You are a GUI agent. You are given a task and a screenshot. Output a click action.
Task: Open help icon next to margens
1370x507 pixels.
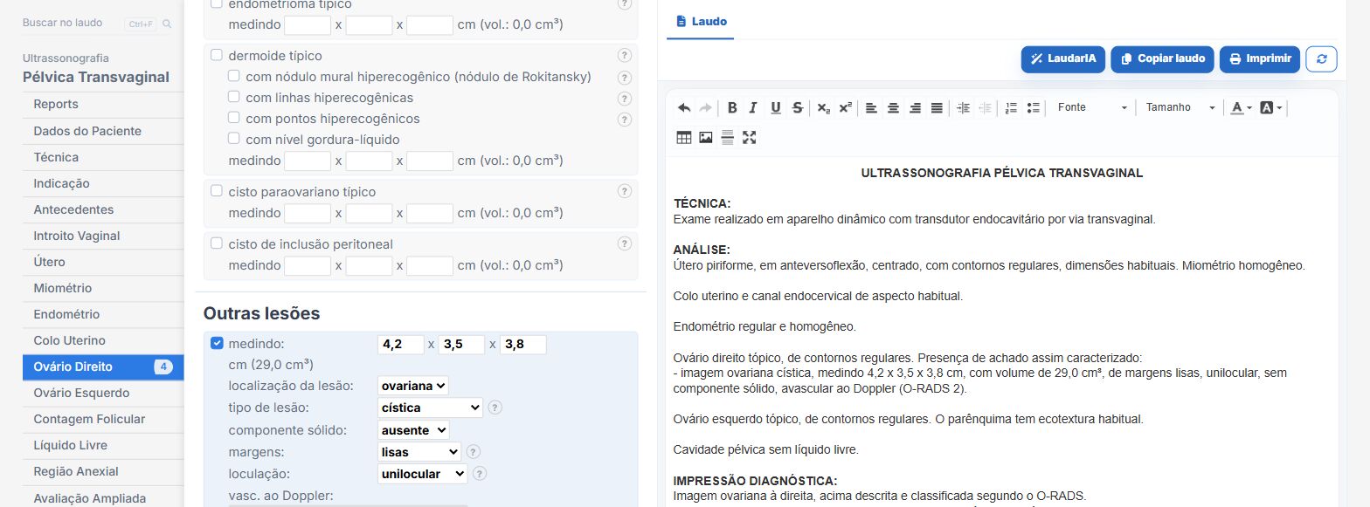point(474,452)
